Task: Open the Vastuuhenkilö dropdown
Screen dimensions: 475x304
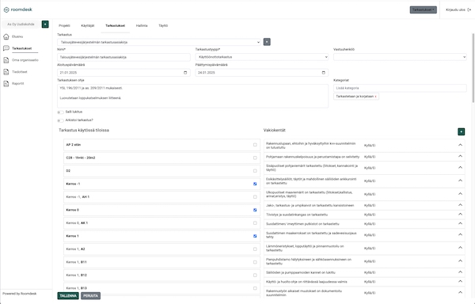Action: click(x=400, y=57)
